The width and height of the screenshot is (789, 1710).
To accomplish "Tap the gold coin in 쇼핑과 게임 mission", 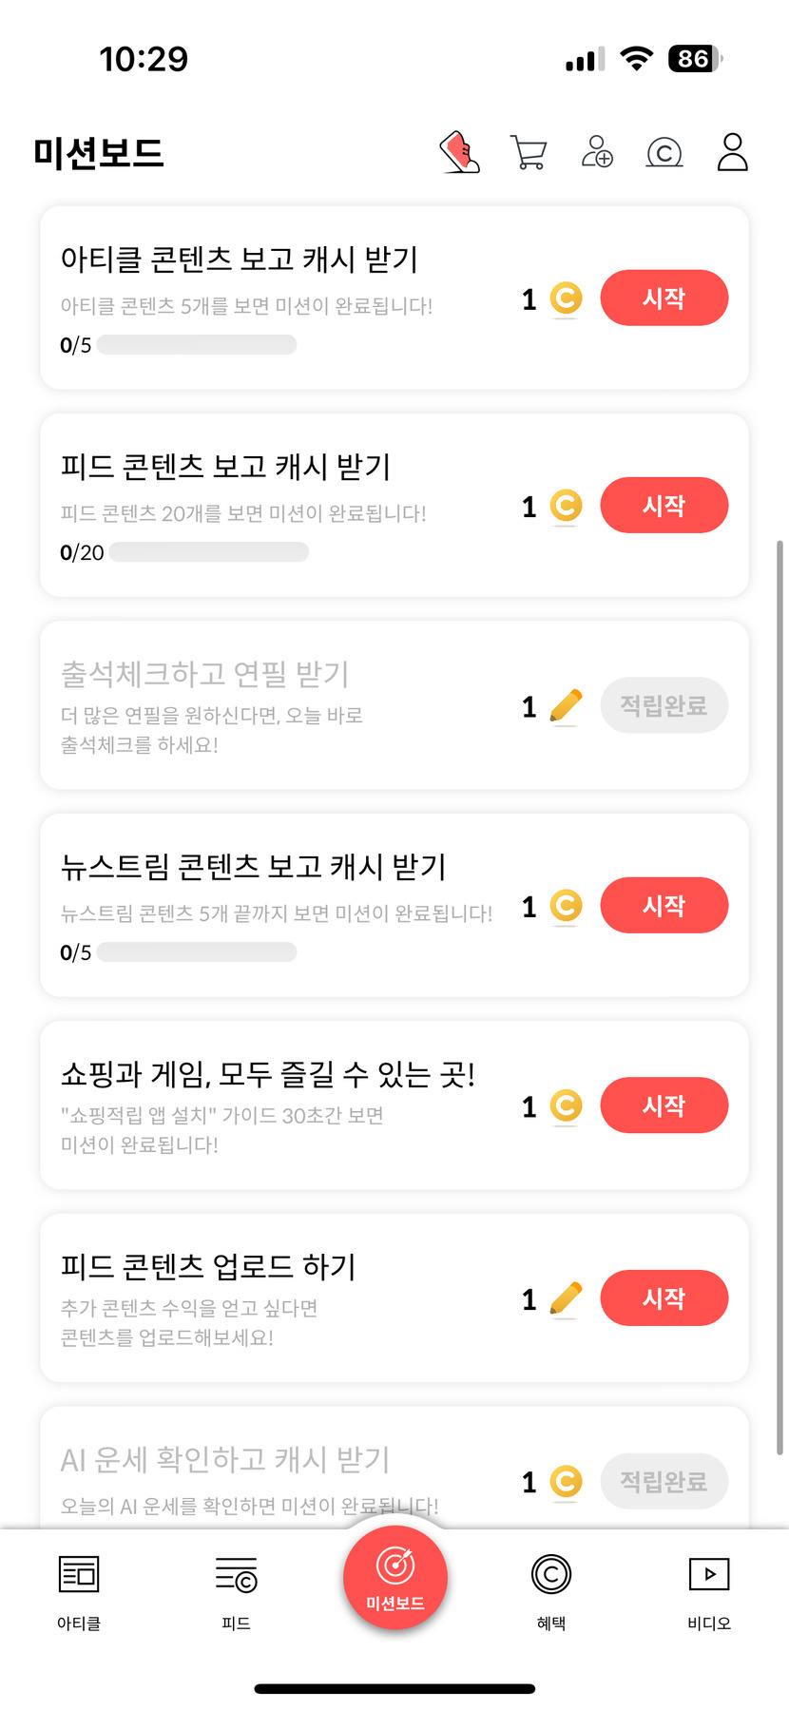I will tap(566, 1105).
